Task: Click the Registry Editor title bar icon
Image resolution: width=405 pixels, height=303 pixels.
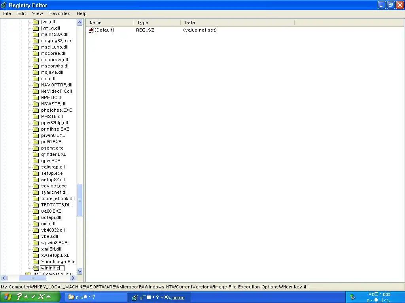Action: point(4,5)
